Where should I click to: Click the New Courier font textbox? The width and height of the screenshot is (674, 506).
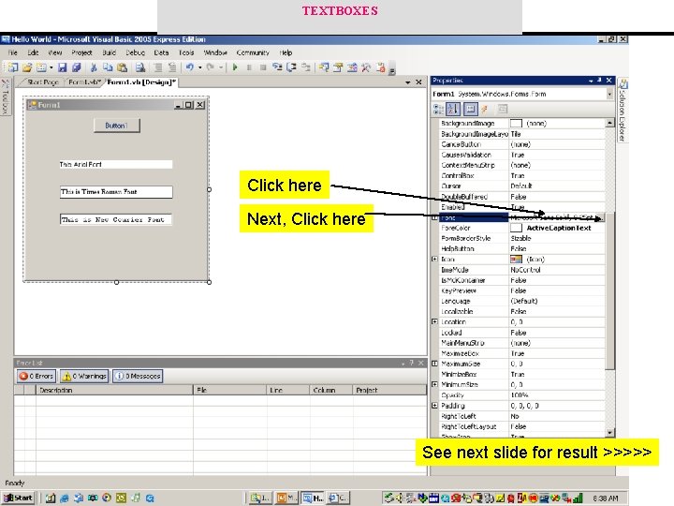coord(116,219)
